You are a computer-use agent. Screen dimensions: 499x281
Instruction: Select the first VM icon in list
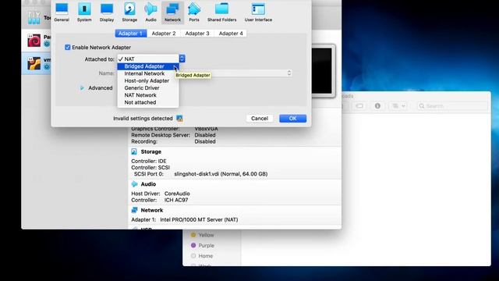tap(34, 41)
